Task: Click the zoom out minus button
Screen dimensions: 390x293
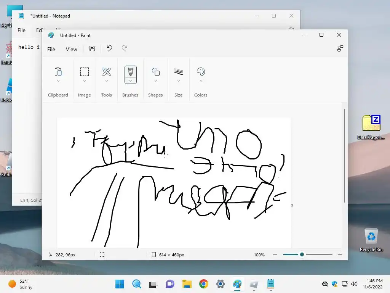Action: coord(275,254)
